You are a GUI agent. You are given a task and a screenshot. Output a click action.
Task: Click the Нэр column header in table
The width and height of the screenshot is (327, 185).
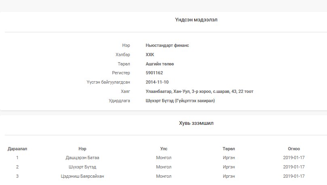pyautogui.click(x=82, y=149)
